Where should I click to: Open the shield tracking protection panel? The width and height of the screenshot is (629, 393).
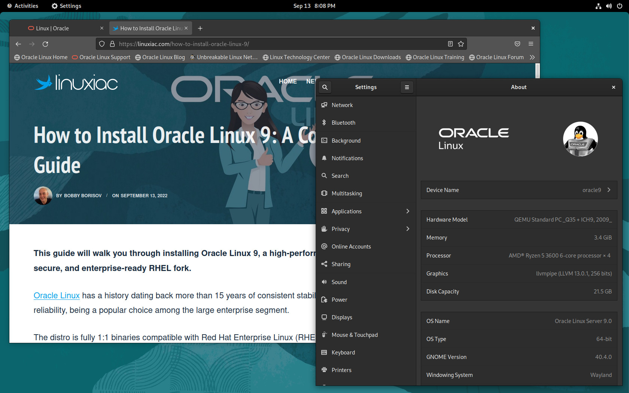(101, 44)
